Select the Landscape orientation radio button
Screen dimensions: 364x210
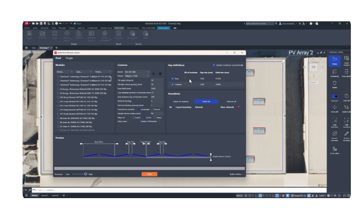pos(139,109)
